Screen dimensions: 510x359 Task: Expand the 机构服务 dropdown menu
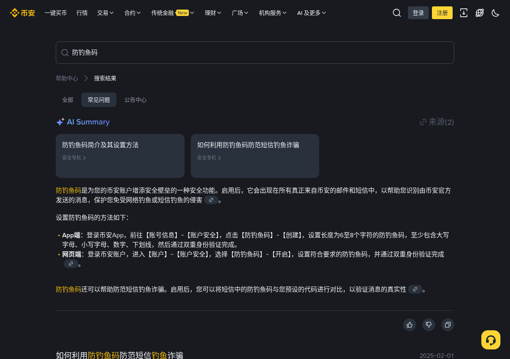(273, 13)
